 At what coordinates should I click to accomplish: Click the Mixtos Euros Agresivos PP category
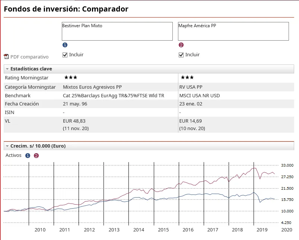tap(92, 87)
